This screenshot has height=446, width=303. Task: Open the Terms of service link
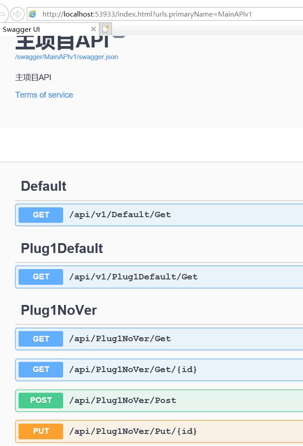tap(44, 95)
